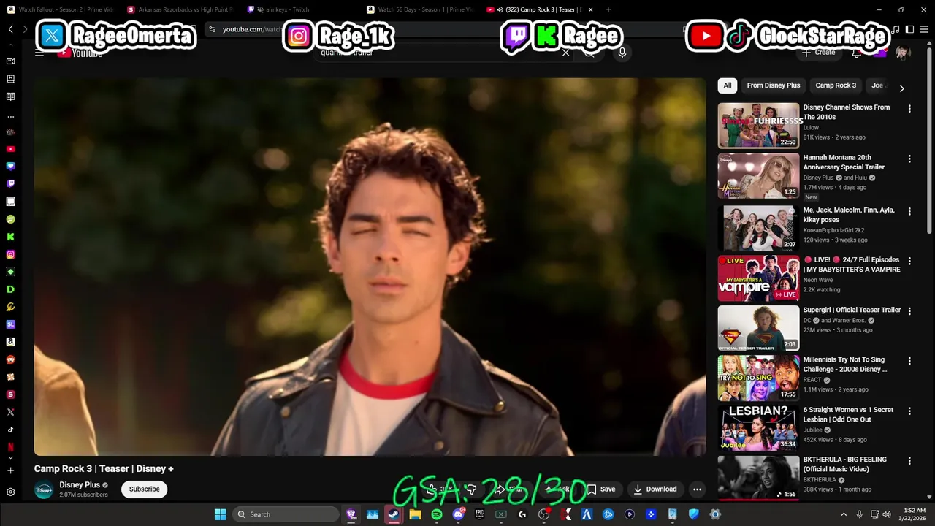Open browser sidebar settings gear
The width and height of the screenshot is (935, 526).
10,492
